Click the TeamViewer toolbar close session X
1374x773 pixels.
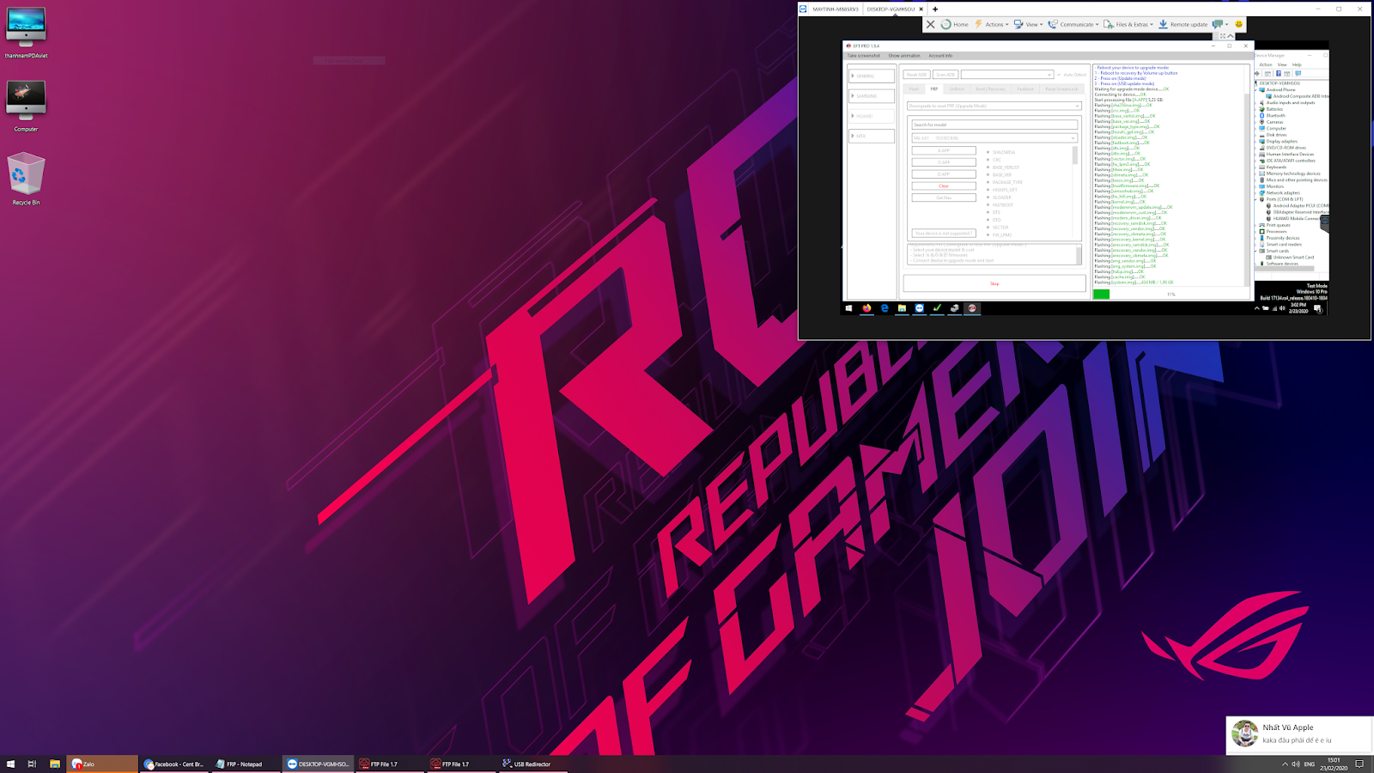pyautogui.click(x=930, y=24)
